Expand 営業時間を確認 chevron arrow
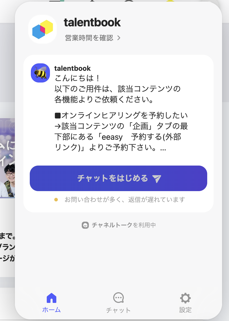 119,38
